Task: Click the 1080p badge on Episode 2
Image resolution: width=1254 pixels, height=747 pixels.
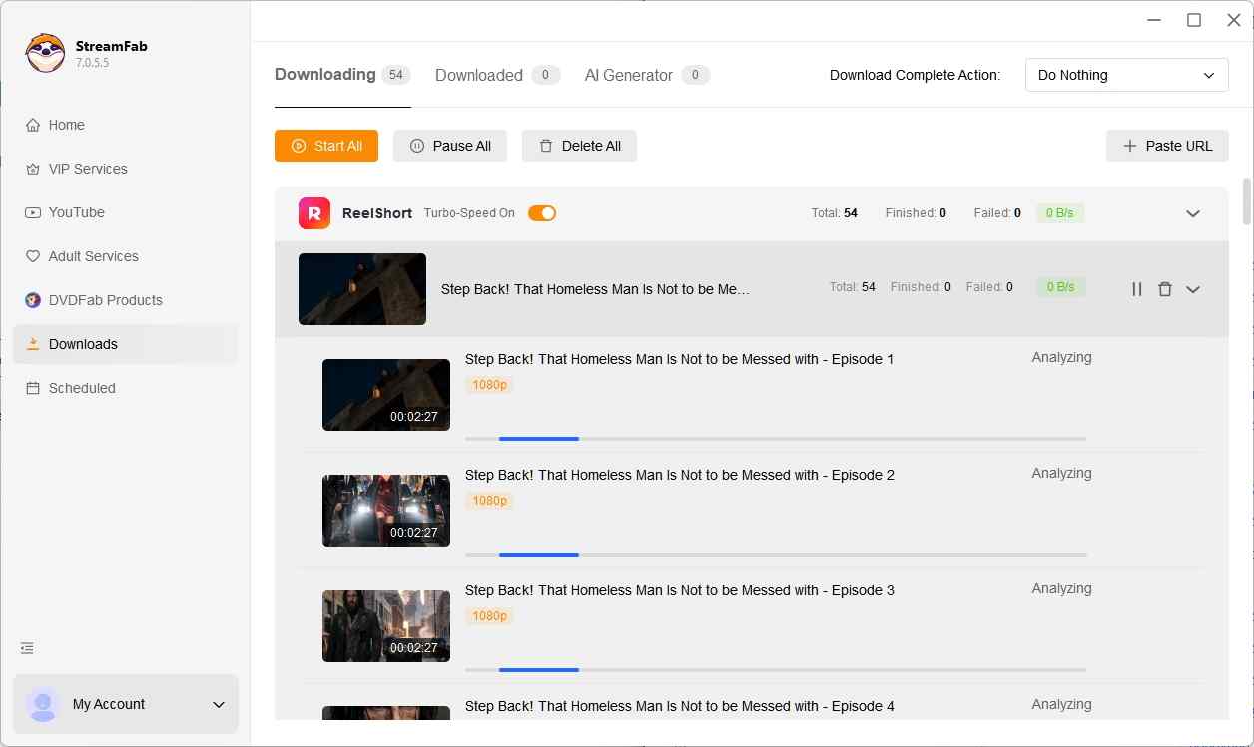Action: (489, 501)
